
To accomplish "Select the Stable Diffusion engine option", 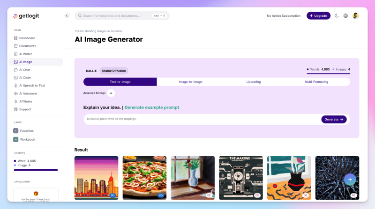I will [x=114, y=71].
